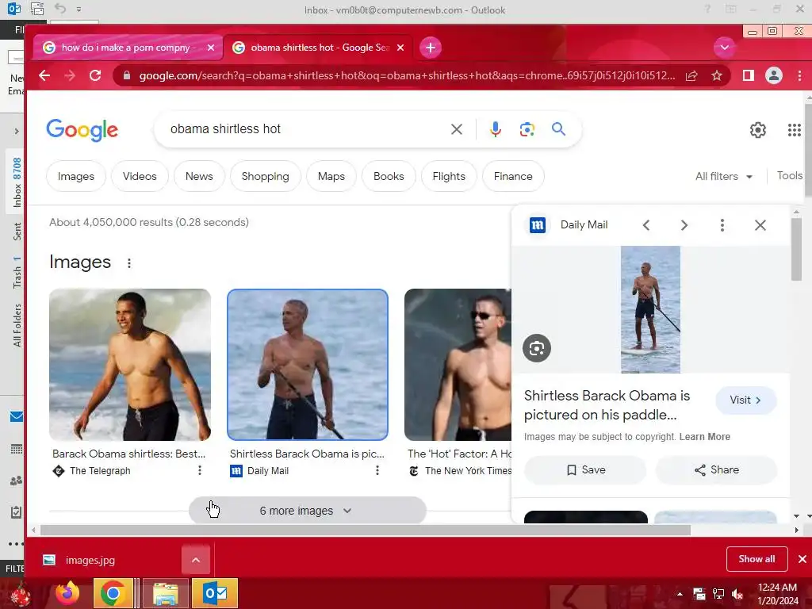This screenshot has height=609, width=812.
Task: Open File Explorer from taskbar
Action: click(x=166, y=593)
